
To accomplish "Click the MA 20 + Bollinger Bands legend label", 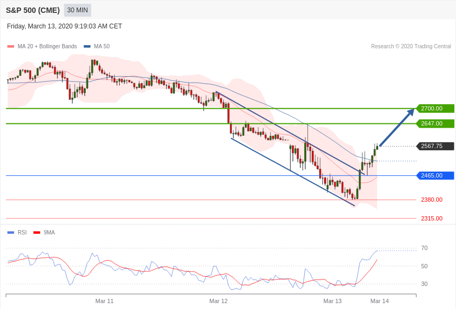I will [47, 46].
